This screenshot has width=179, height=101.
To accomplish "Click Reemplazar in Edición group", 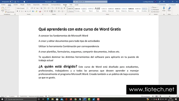I will [155, 10].
